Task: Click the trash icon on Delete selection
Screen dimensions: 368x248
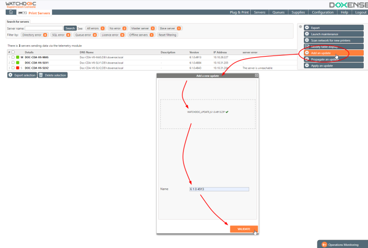Action: [x=42, y=76]
